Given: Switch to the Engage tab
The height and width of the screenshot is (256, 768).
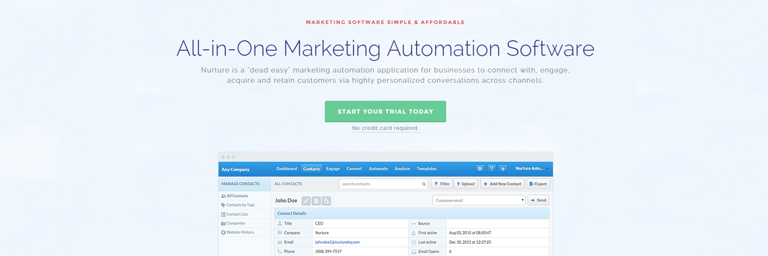Looking at the screenshot, I should click(x=333, y=168).
